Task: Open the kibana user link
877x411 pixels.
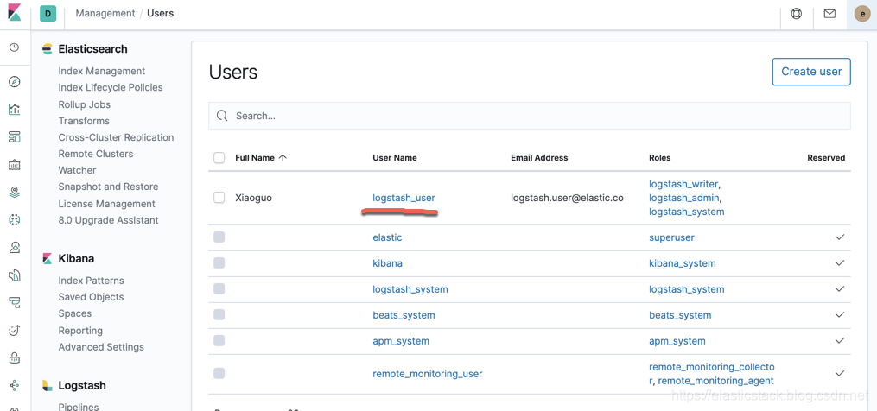Action: [x=387, y=262]
